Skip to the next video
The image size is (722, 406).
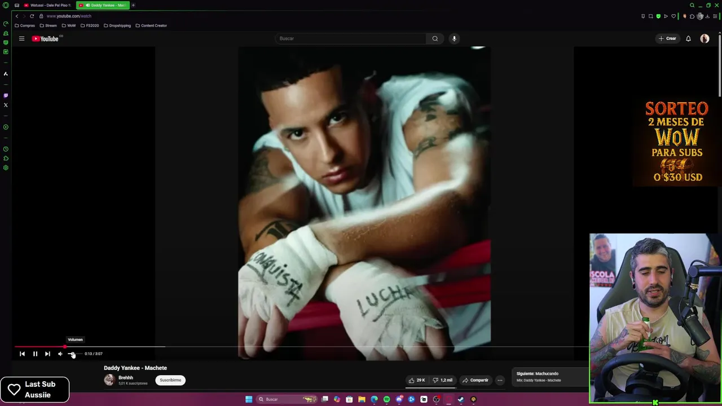[47, 354]
